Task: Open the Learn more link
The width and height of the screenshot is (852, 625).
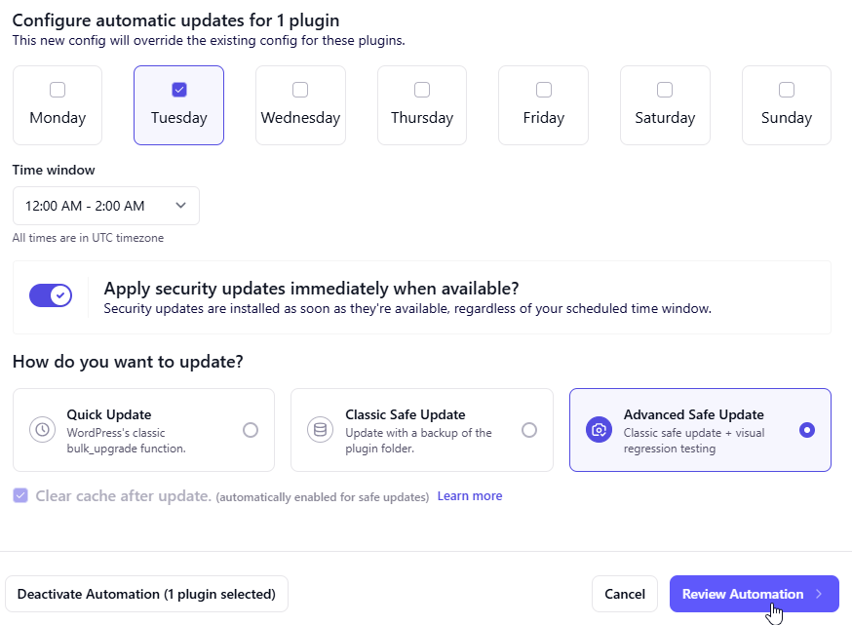Action: 470,496
